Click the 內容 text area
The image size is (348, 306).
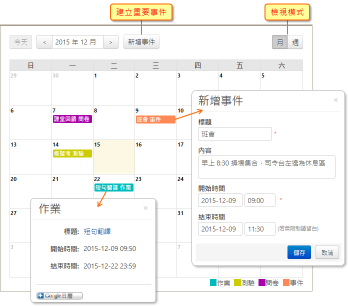coord(266,166)
